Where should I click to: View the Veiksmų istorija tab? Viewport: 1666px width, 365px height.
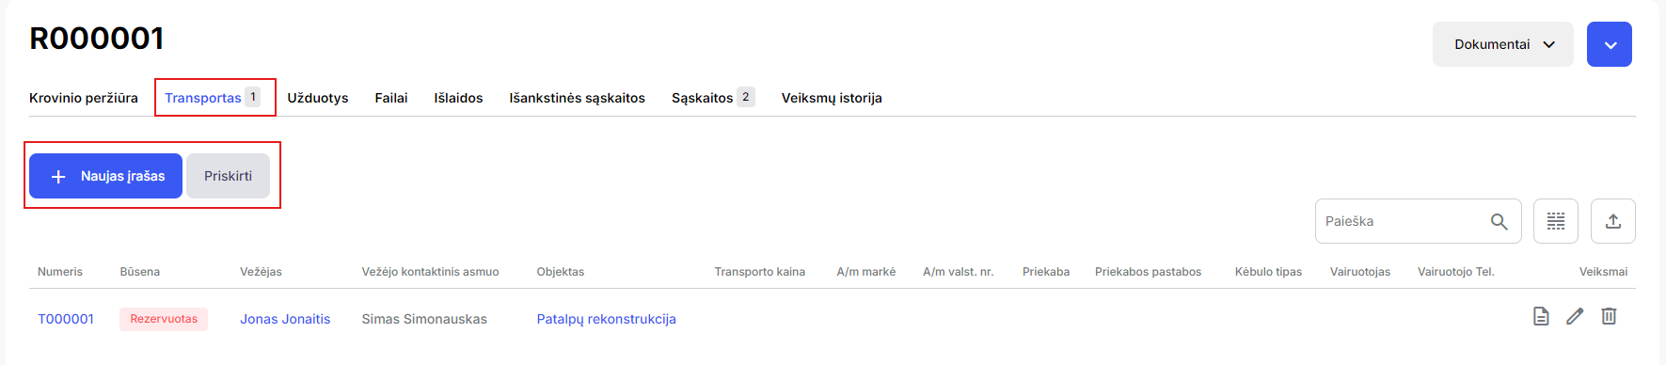(x=832, y=98)
